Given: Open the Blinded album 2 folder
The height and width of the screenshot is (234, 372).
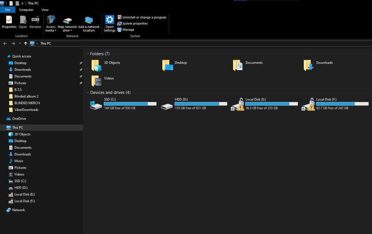Looking at the screenshot, I should [26, 96].
